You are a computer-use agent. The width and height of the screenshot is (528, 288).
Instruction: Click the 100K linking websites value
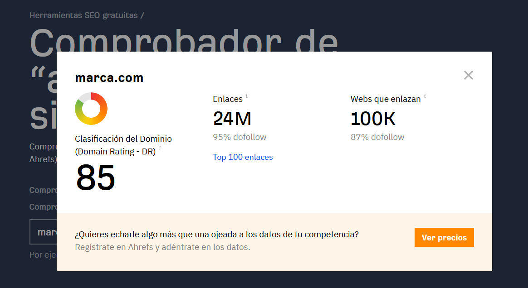click(373, 119)
